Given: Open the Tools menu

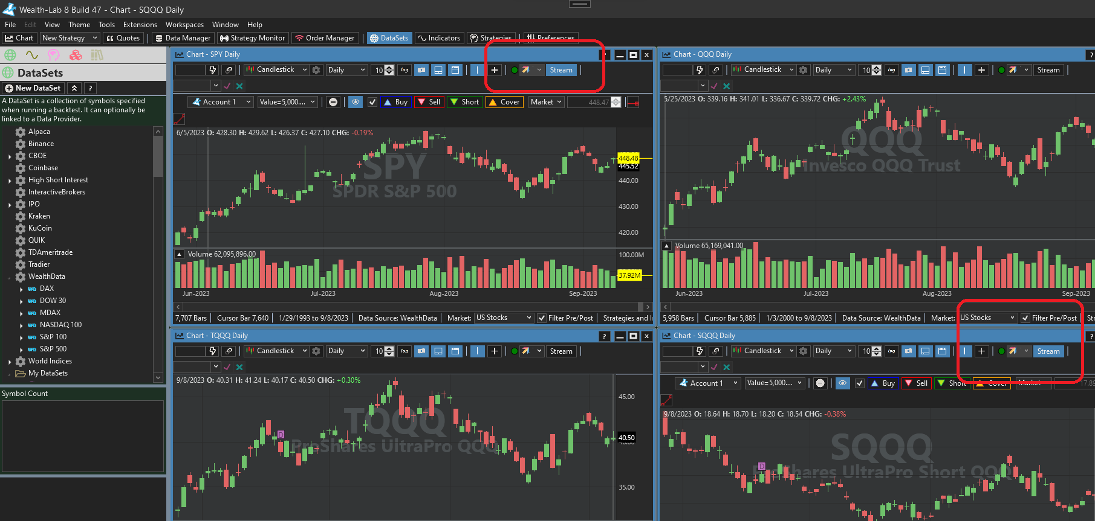Looking at the screenshot, I should [106, 25].
